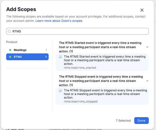The image size is (156, 130).
Task: Click the 7 Selected counter
Action: click(x=123, y=121)
